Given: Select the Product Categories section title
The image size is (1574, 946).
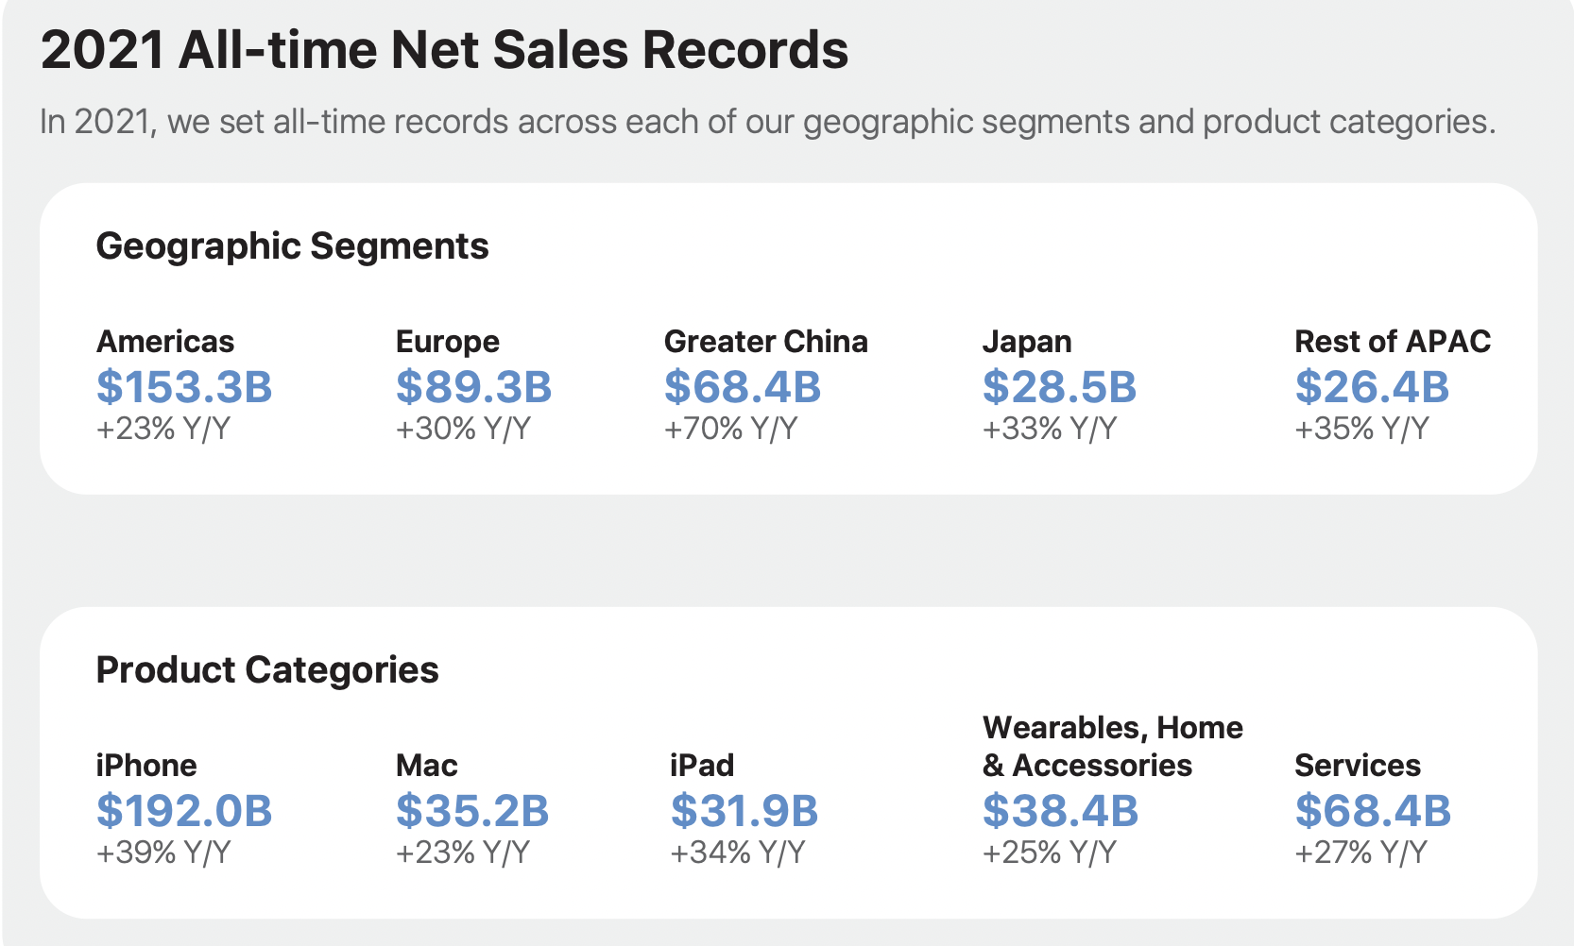Looking at the screenshot, I should (267, 669).
